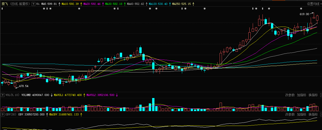Click 改参数 in the OBV panel

pos(290,114)
